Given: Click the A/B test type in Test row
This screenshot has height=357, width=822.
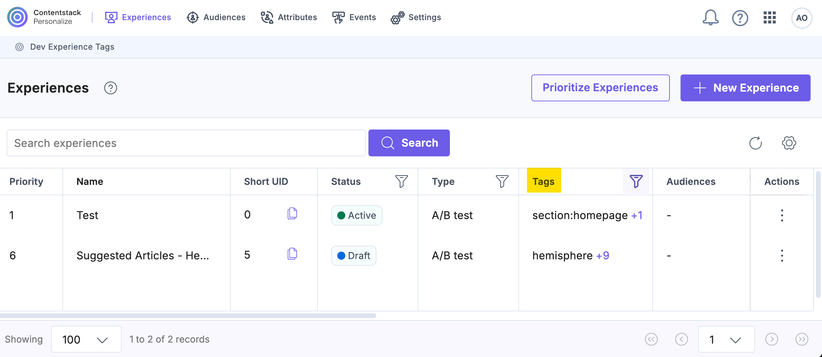Looking at the screenshot, I should click(452, 215).
